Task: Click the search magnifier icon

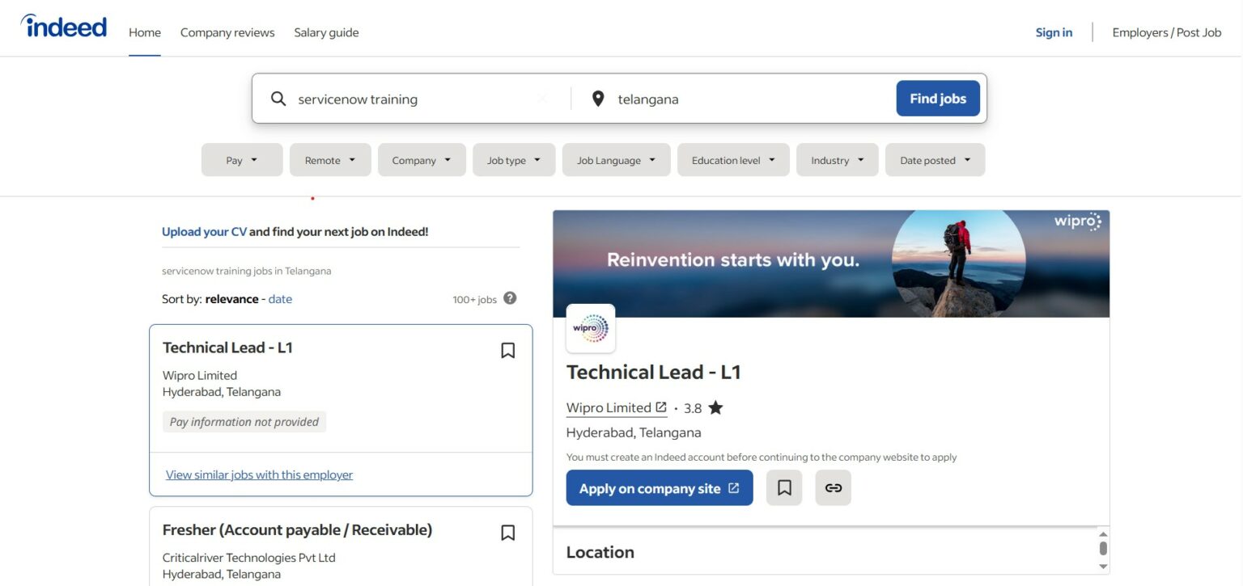Action: click(x=278, y=99)
